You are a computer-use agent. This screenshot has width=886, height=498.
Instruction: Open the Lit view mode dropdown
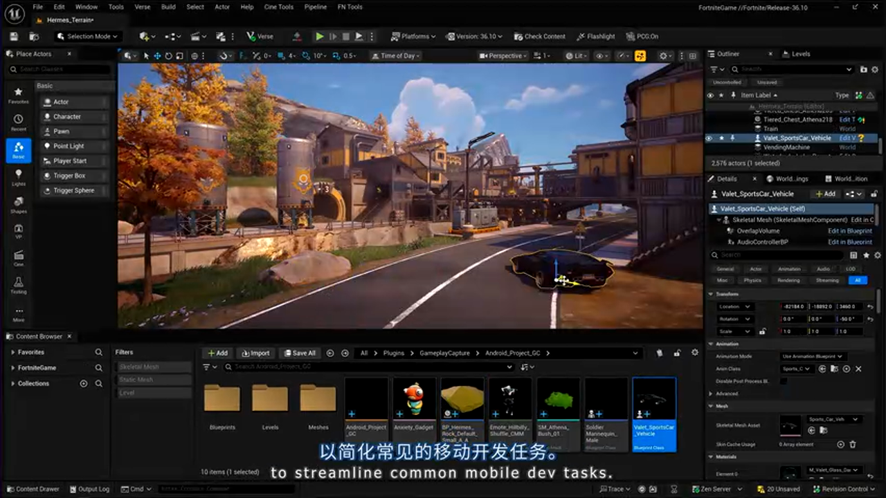click(577, 56)
